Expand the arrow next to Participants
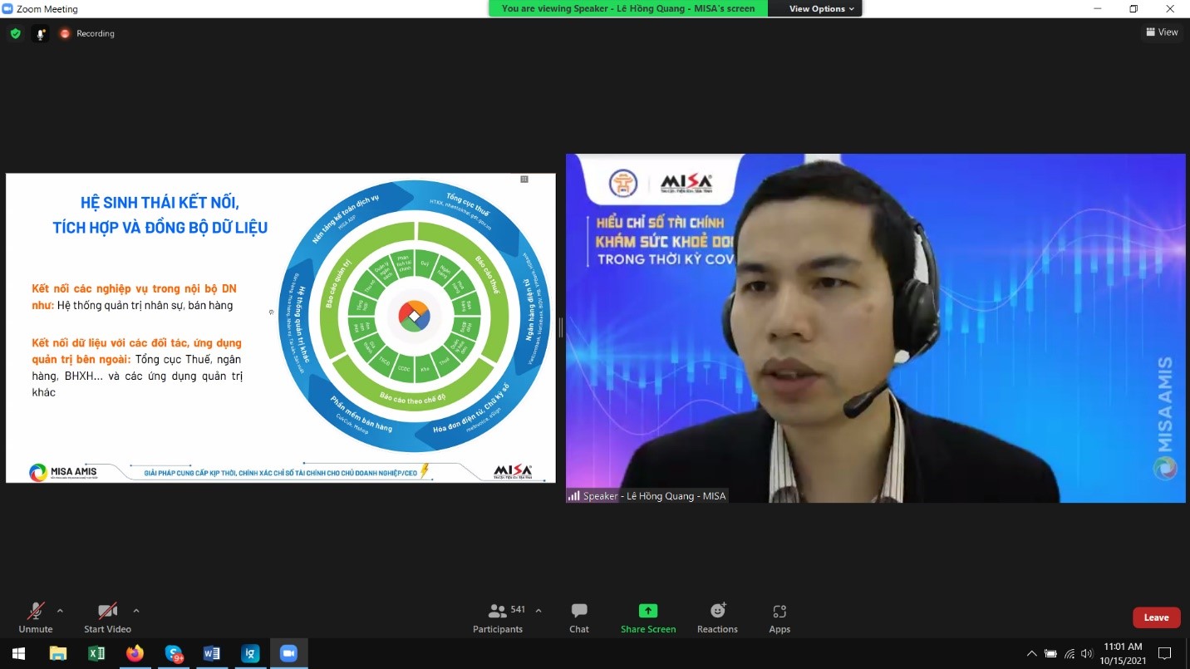 pos(538,611)
